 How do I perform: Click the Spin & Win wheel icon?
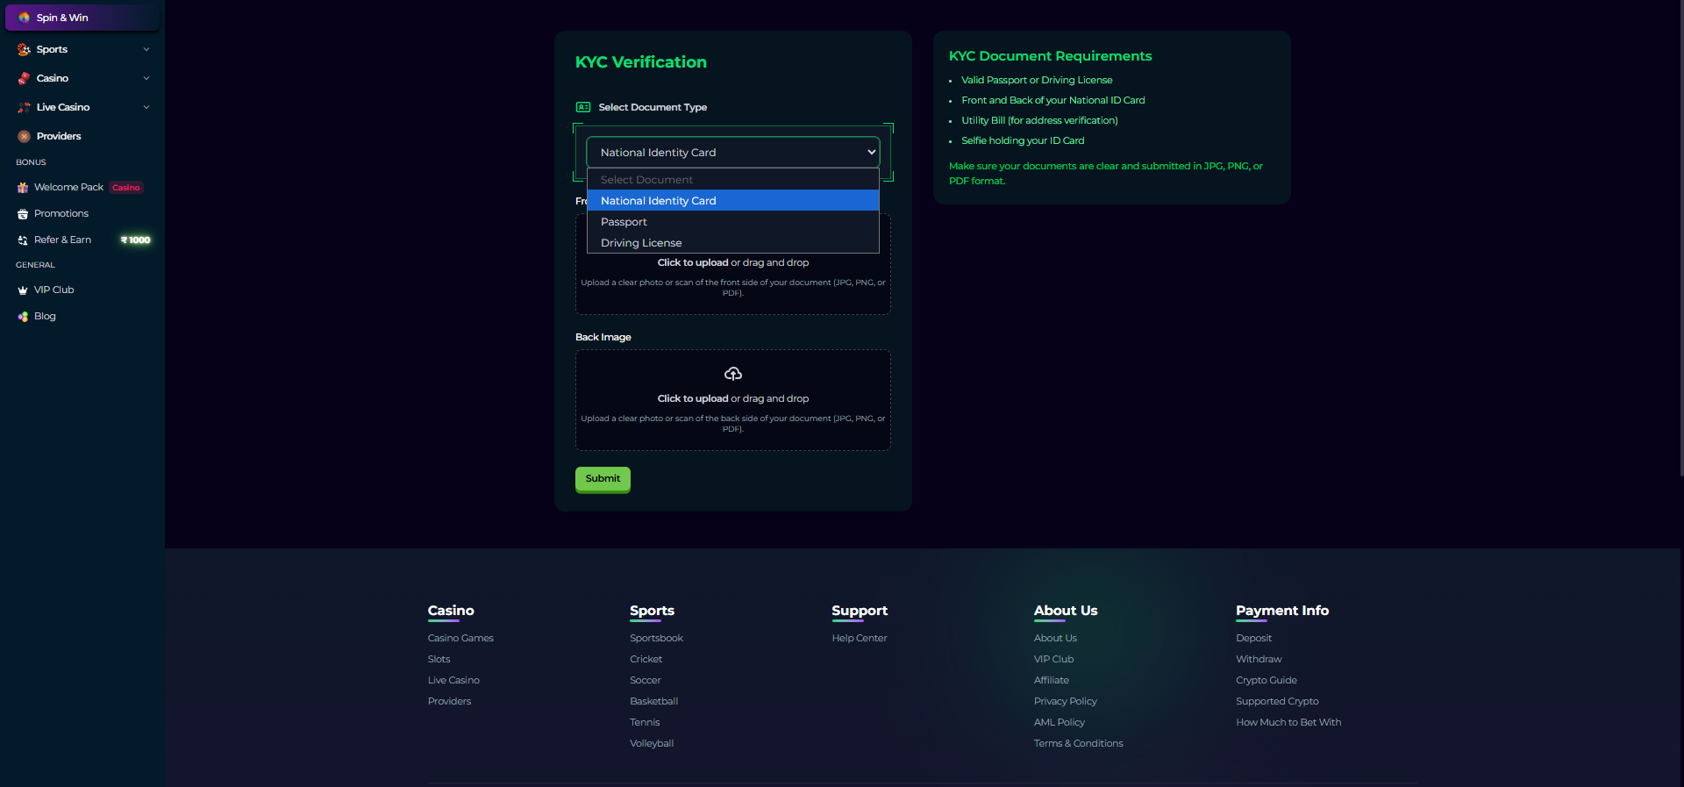pos(24,18)
